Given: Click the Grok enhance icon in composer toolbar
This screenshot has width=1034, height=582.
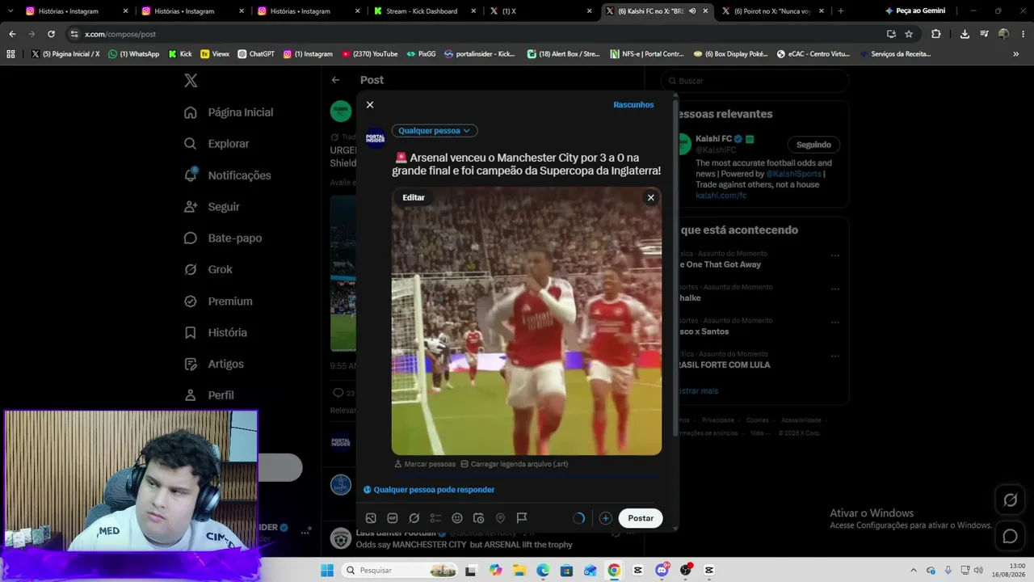Looking at the screenshot, I should [414, 518].
